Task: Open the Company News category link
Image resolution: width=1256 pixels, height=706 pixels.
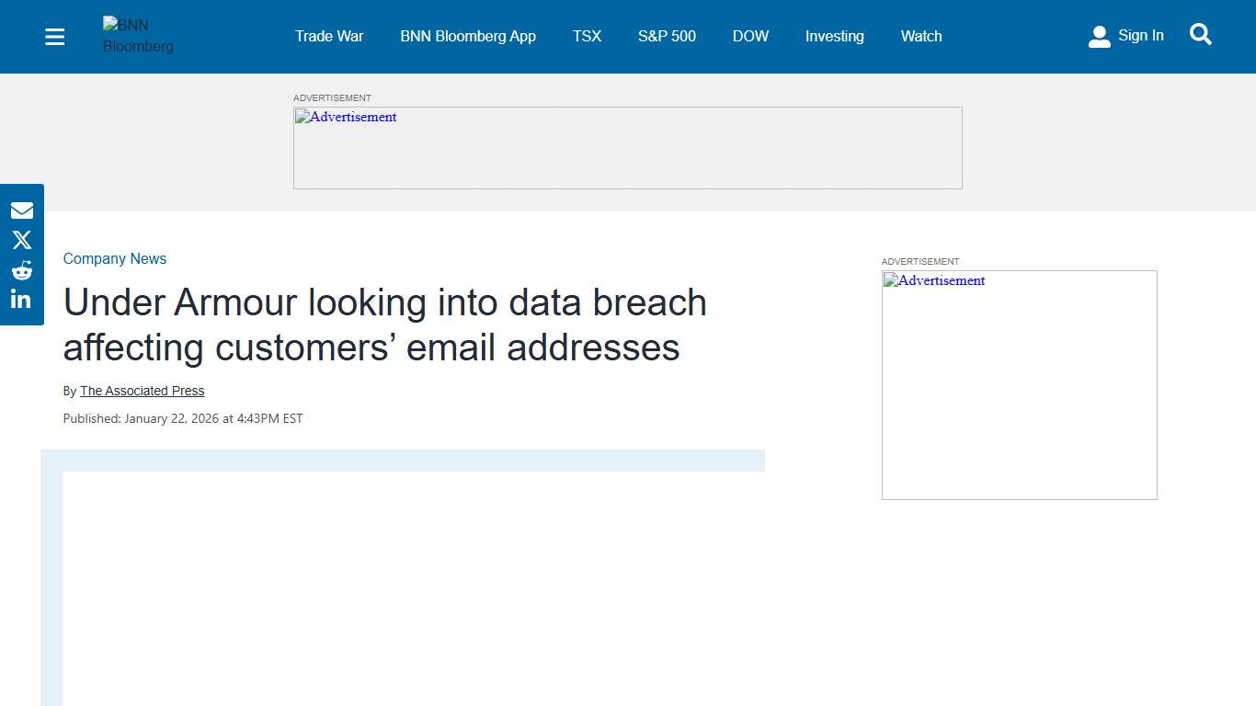Action: click(x=114, y=258)
